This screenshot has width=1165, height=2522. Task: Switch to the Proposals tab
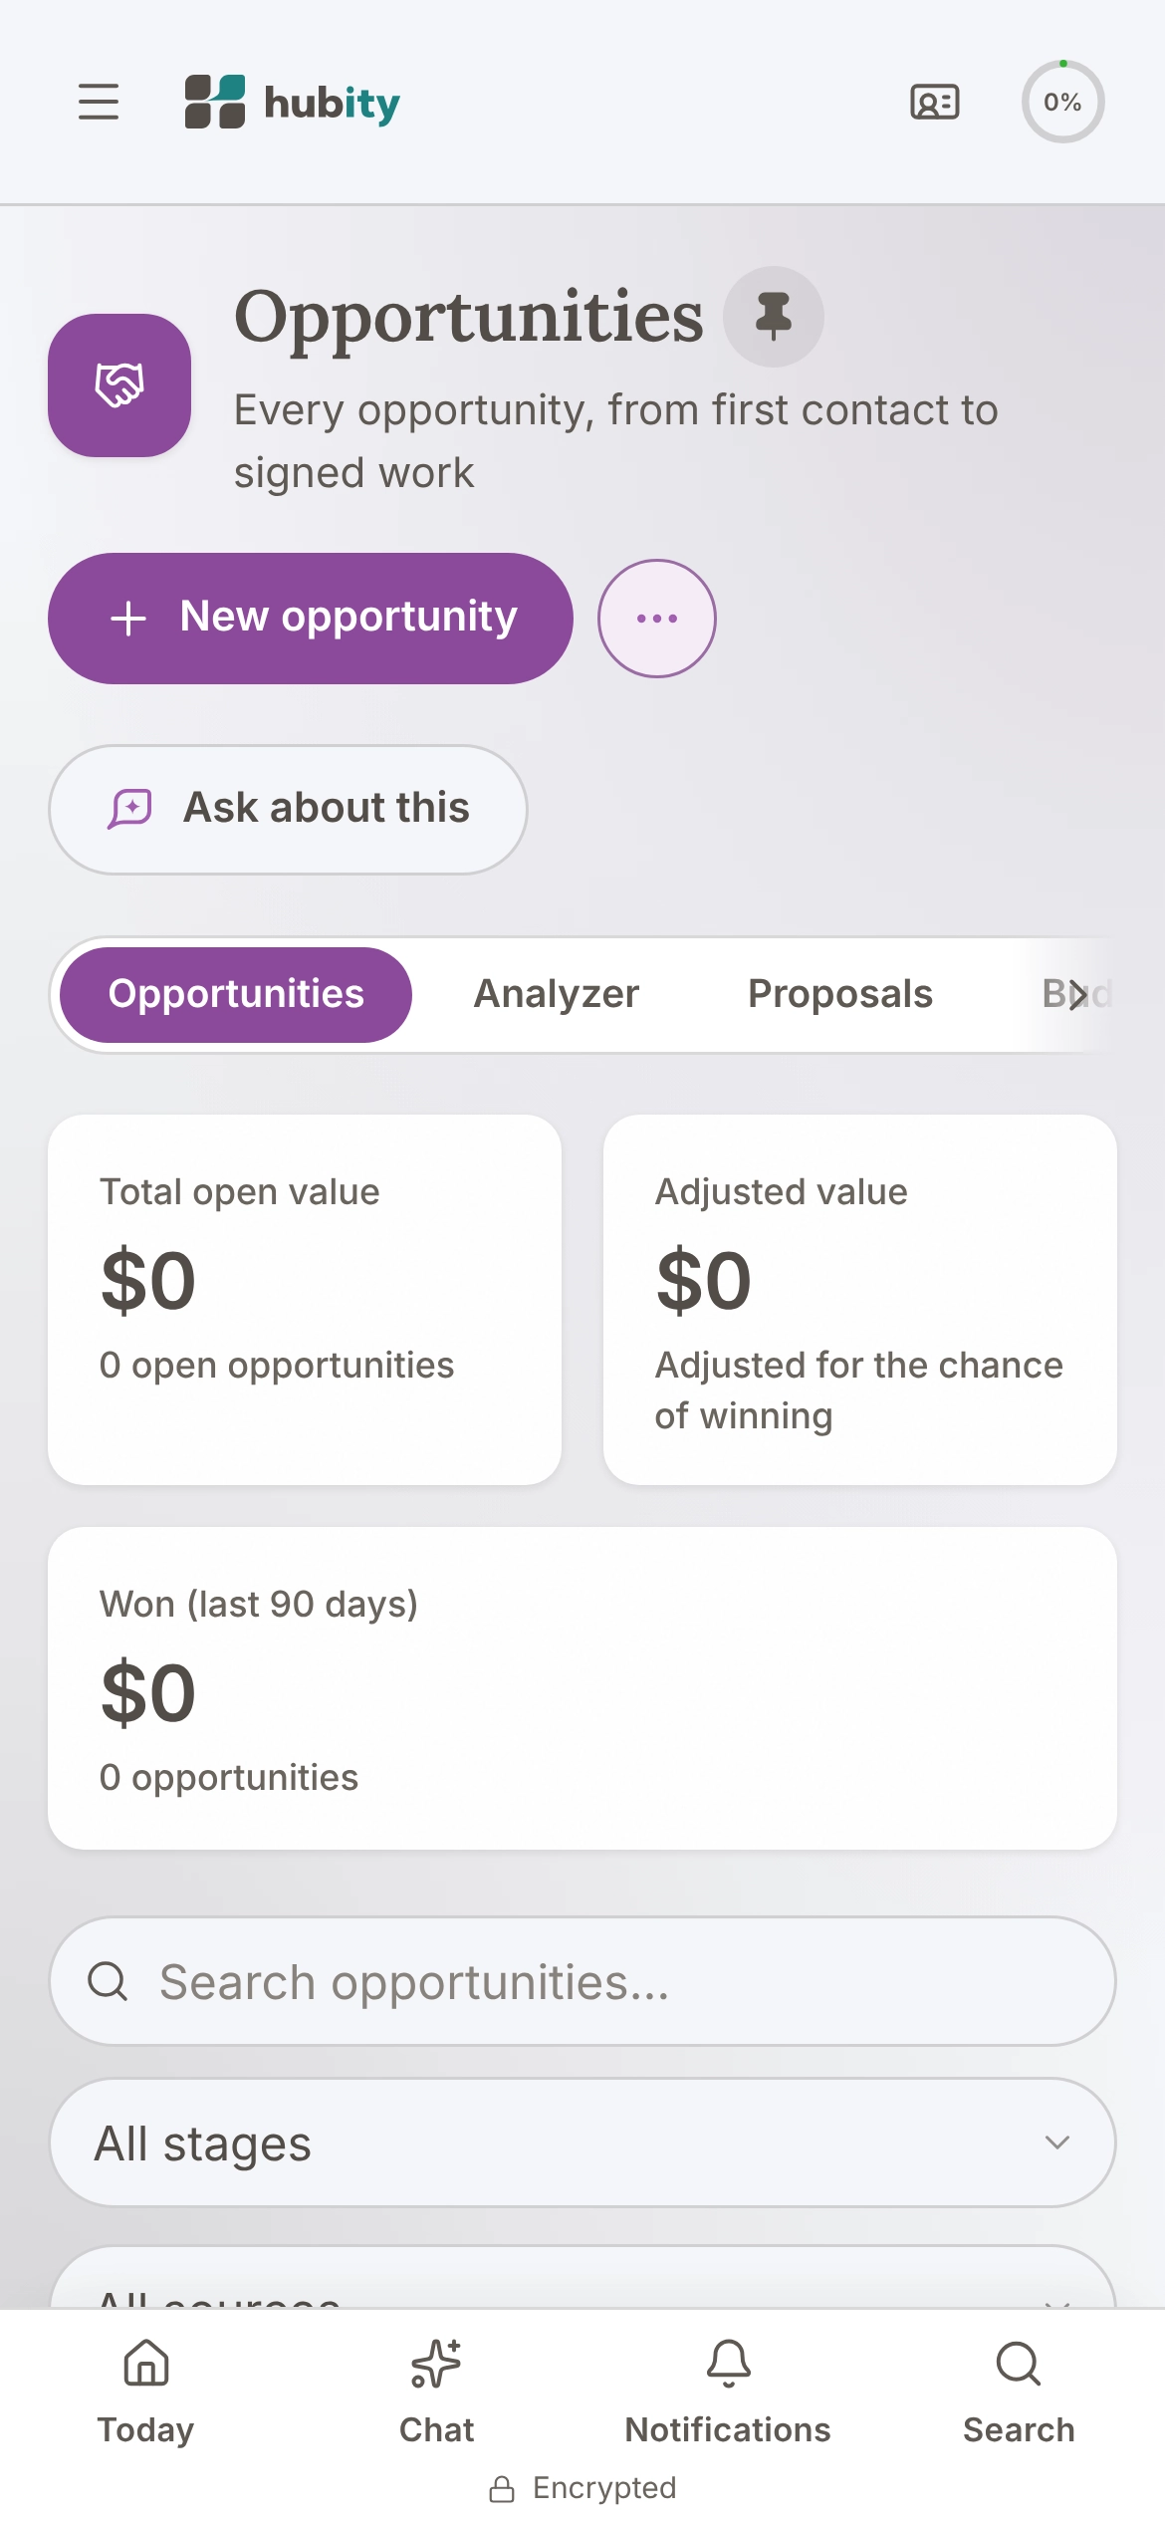point(840,994)
